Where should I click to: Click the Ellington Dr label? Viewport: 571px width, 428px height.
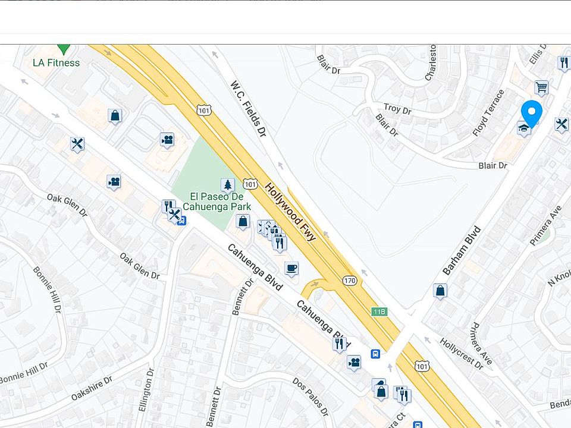click(146, 390)
